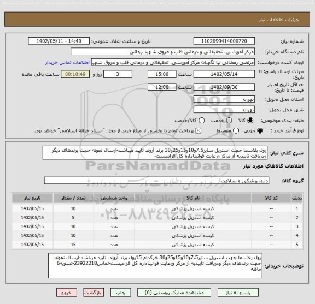Viewport: 315px width, 304px height.
Task: Toggle the اسناد خزانه اسلامی payment checkbox
Action: pos(199,131)
